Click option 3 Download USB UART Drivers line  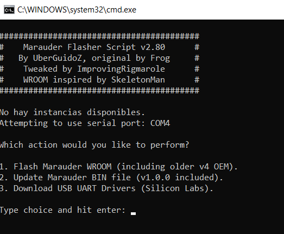coord(106,188)
